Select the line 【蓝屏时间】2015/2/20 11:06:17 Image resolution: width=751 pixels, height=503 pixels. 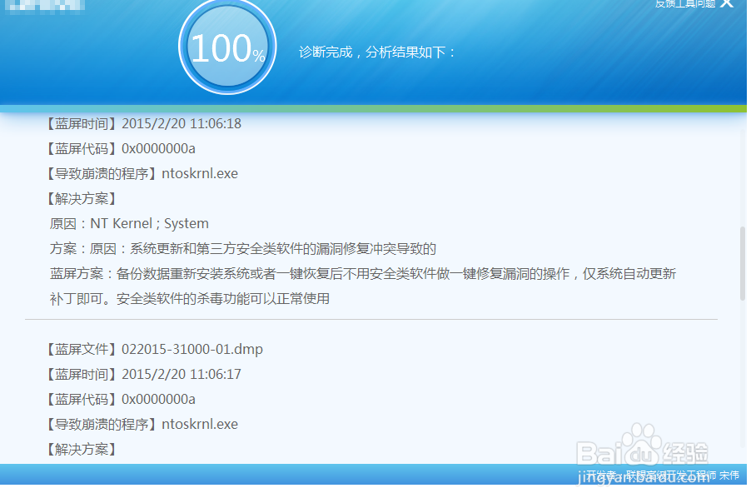[143, 374]
